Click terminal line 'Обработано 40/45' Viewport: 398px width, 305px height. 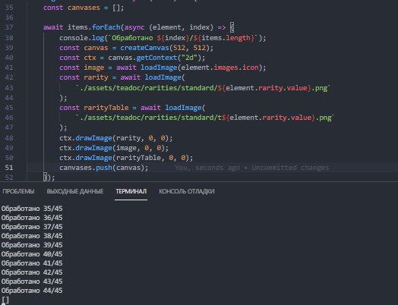(32, 254)
